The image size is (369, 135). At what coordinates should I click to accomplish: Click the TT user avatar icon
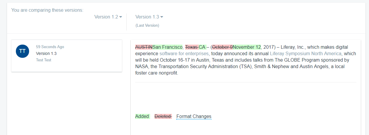(x=22, y=51)
